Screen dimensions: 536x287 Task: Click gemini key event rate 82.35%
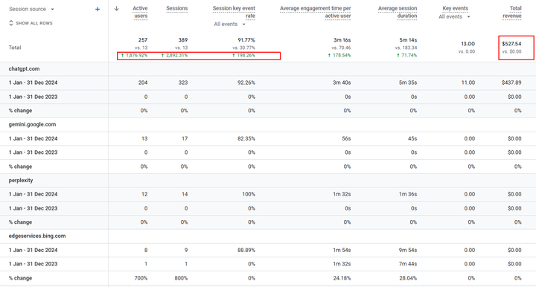click(246, 138)
